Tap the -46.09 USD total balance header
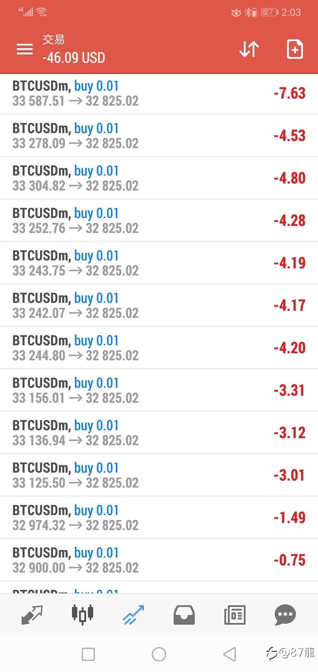The image size is (318, 672). pyautogui.click(x=74, y=57)
